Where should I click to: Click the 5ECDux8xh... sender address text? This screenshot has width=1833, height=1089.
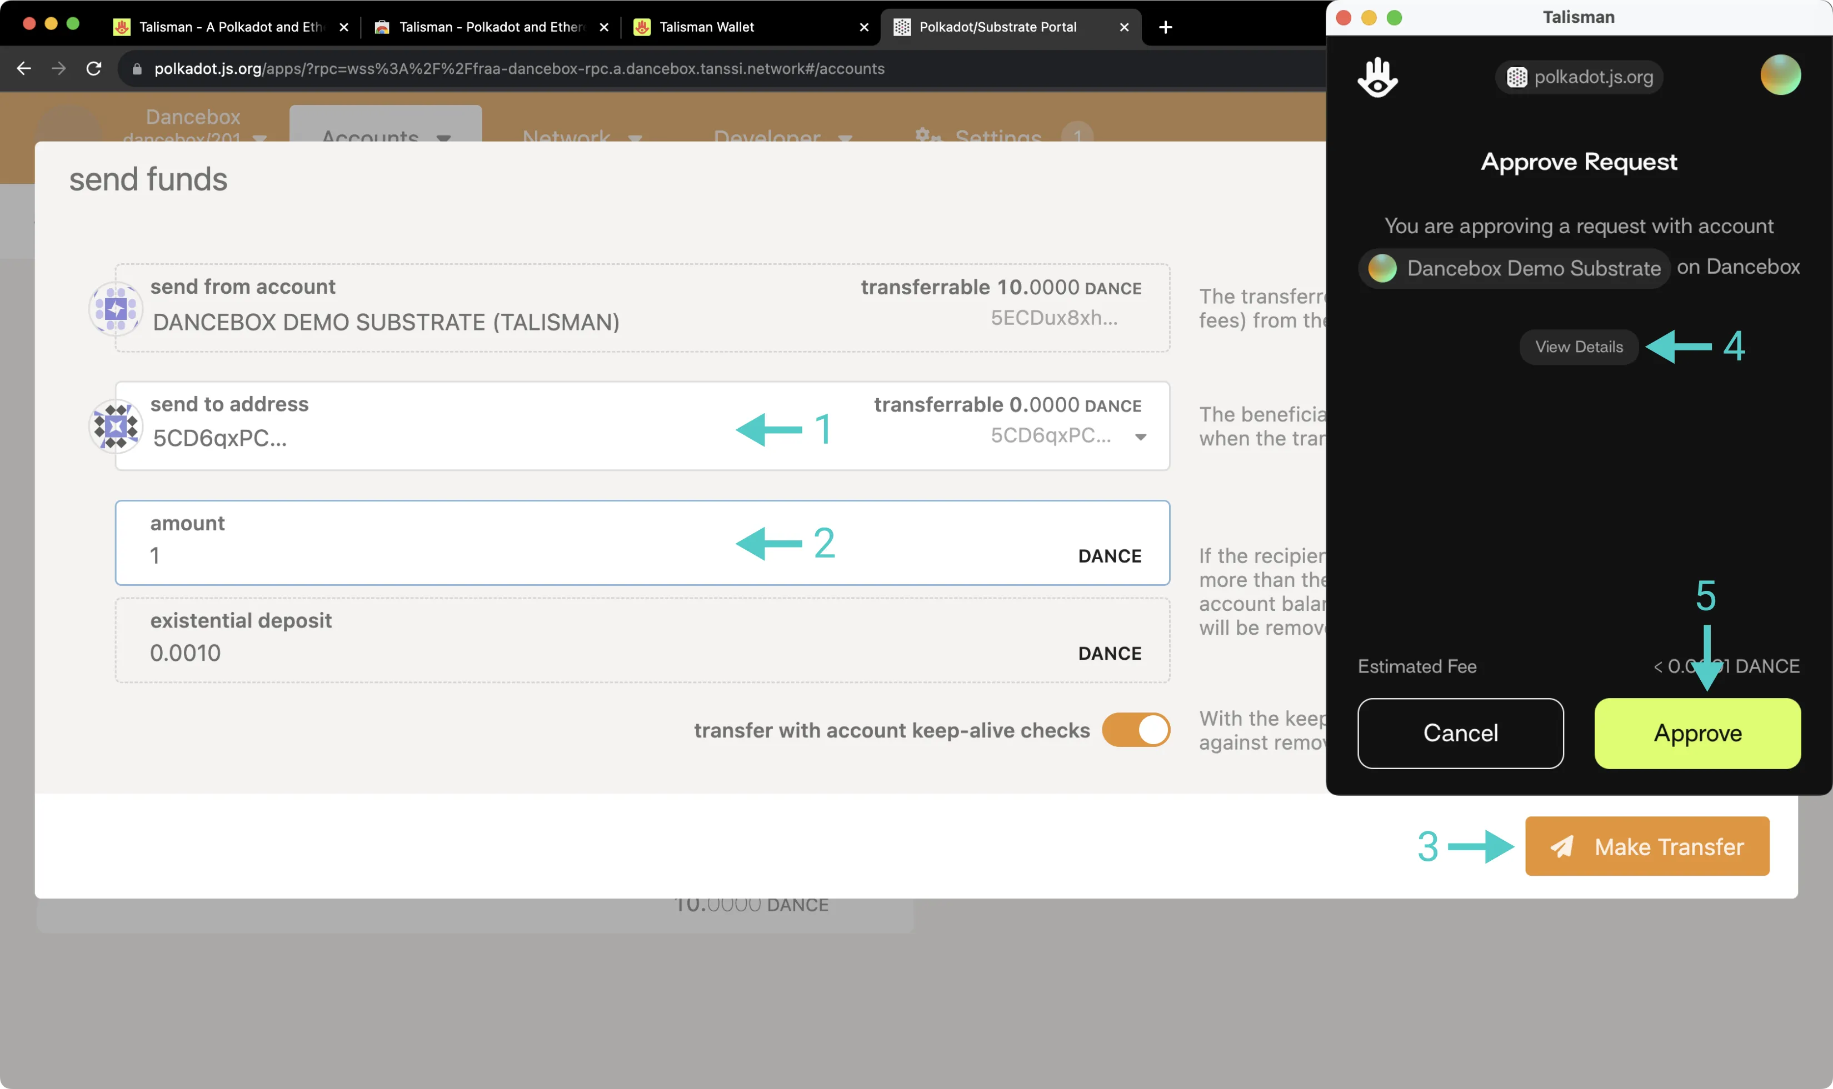[x=1053, y=318]
